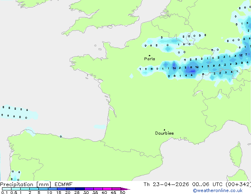Select the 15–20 mm legend swatch
The image size is (251, 194).
(61, 189)
